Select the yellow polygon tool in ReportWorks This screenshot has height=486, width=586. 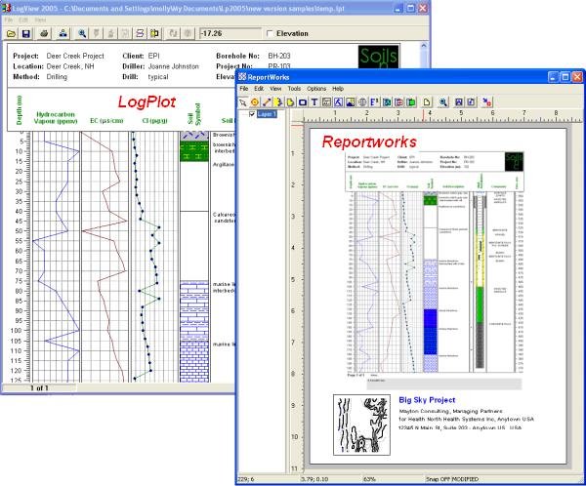coord(290,101)
